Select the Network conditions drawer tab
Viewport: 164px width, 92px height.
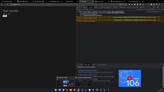click(102, 65)
